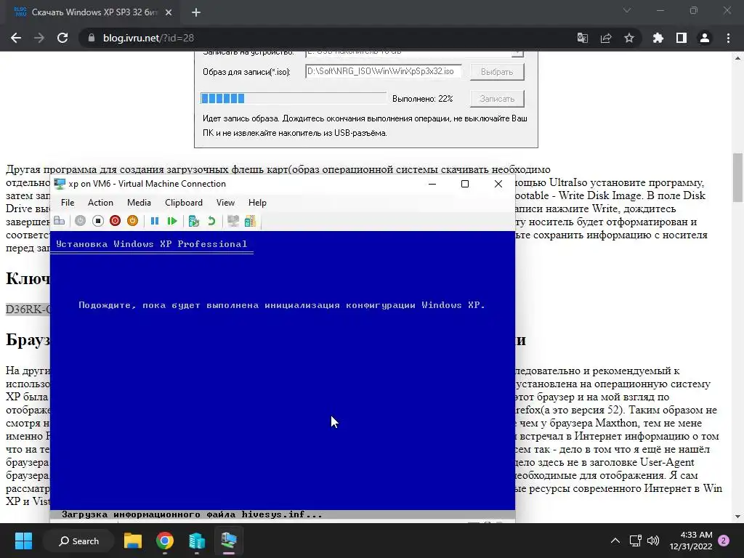This screenshot has width=744, height=558.
Task: Select the Скачать Windows XP SP3 tab
Action: pos(92,12)
